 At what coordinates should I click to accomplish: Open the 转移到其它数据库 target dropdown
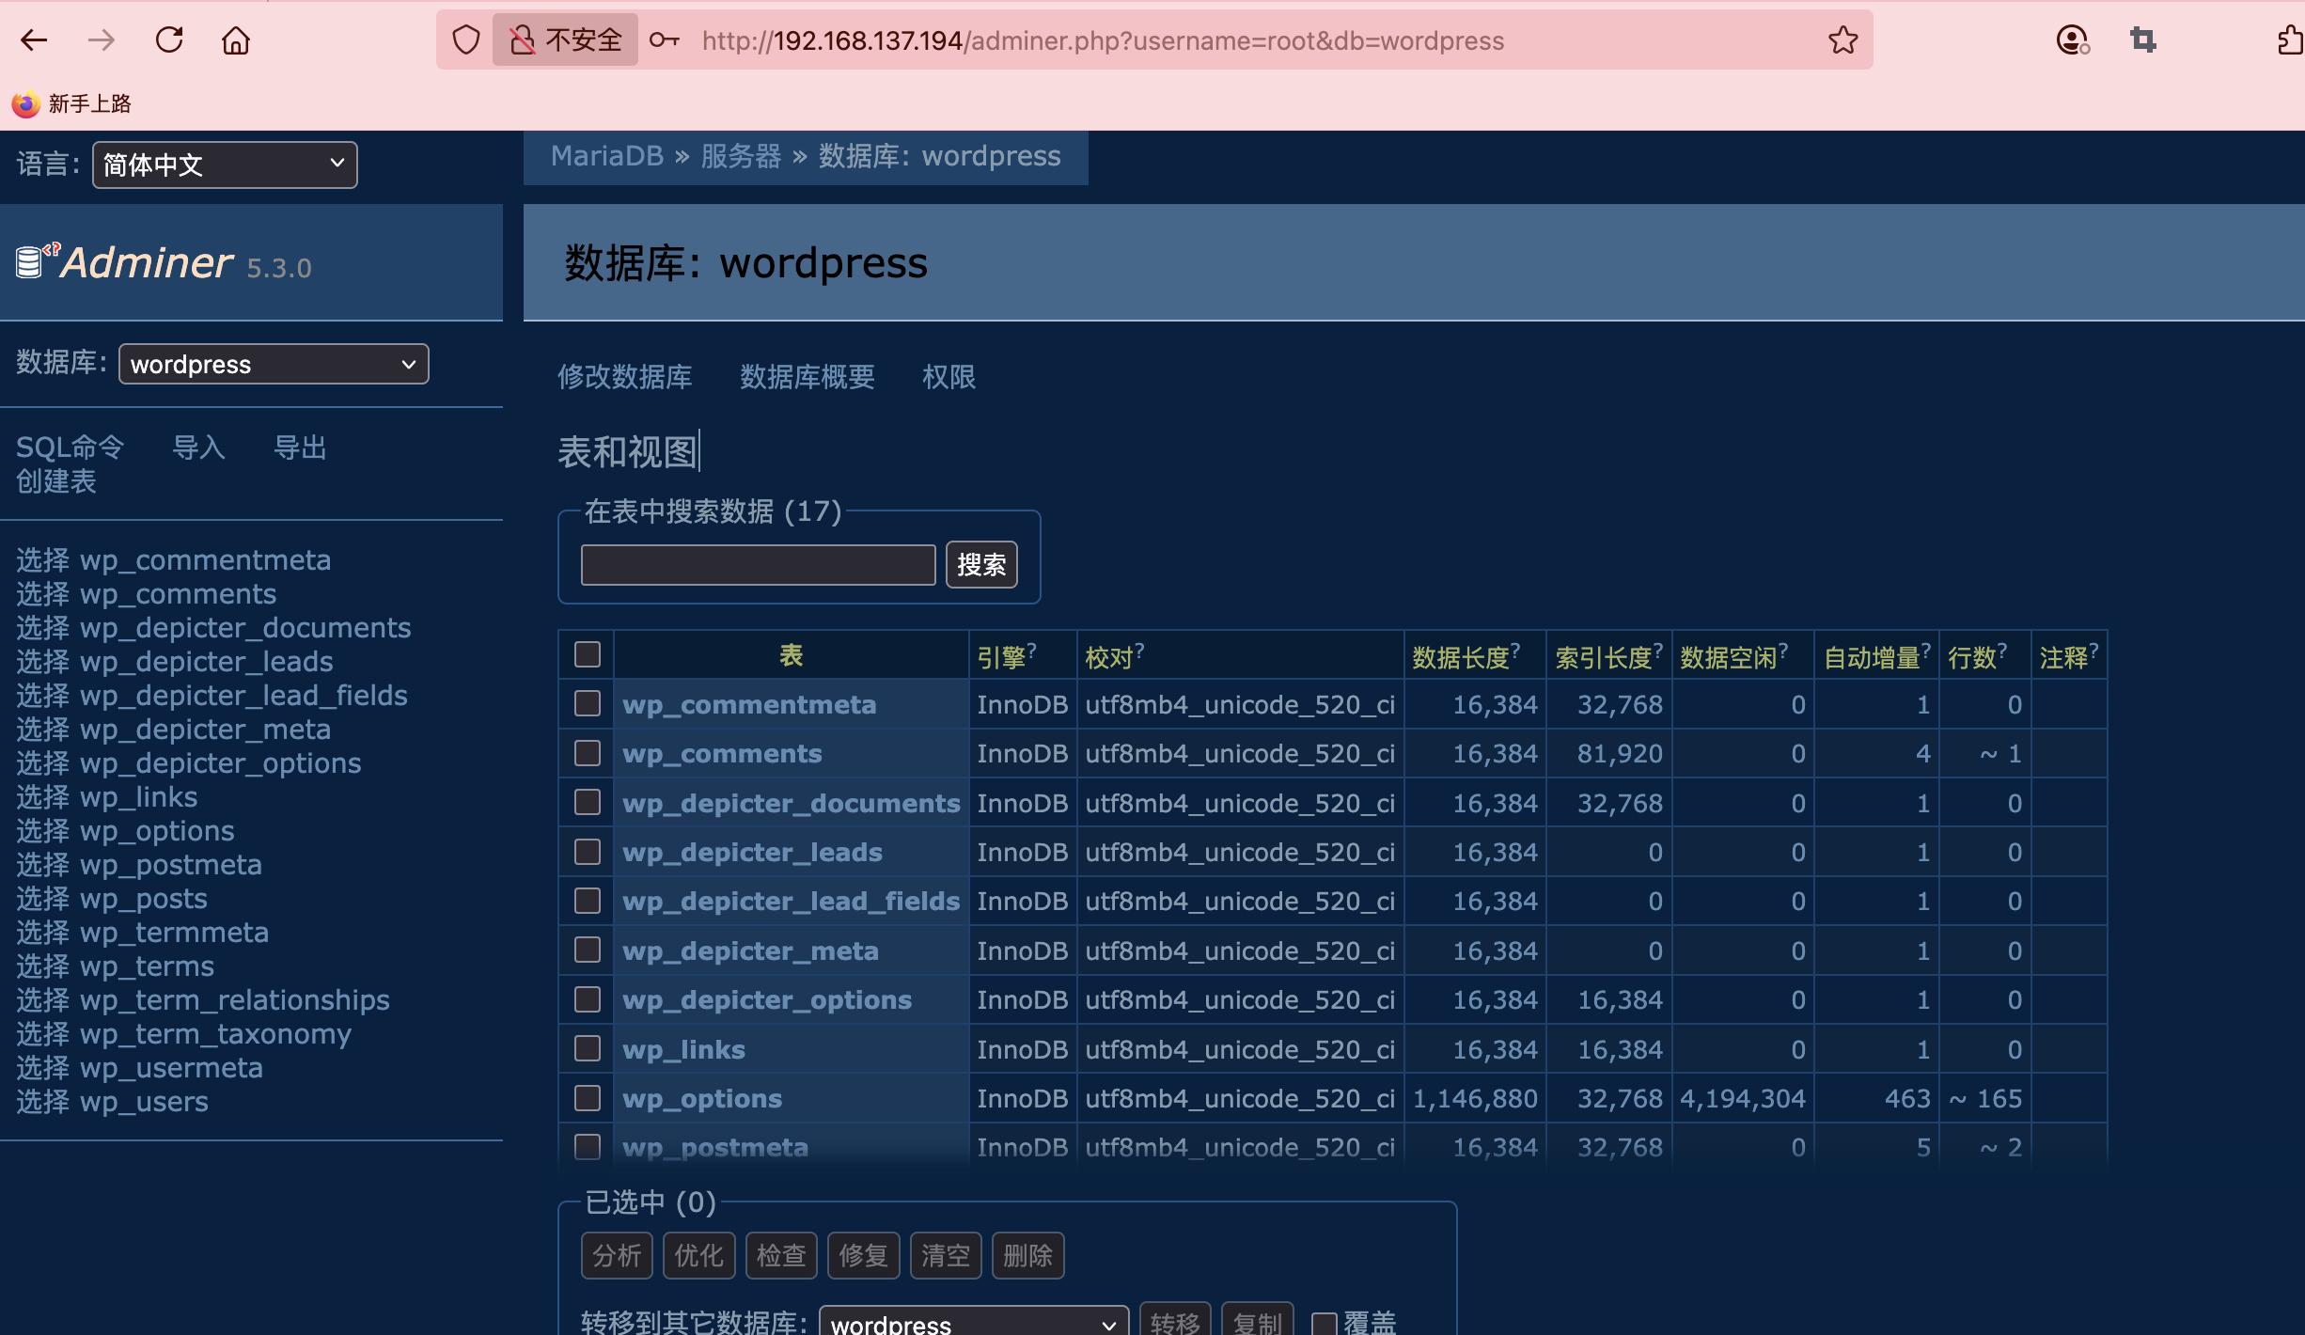coord(974,1322)
